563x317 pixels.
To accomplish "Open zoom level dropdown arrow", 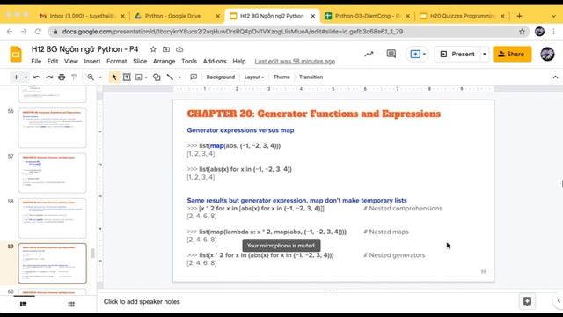I will 100,77.
